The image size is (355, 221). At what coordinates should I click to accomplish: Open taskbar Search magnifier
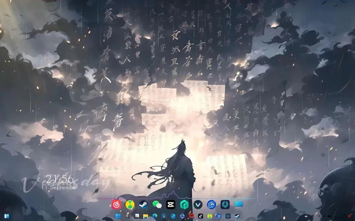coord(128,216)
